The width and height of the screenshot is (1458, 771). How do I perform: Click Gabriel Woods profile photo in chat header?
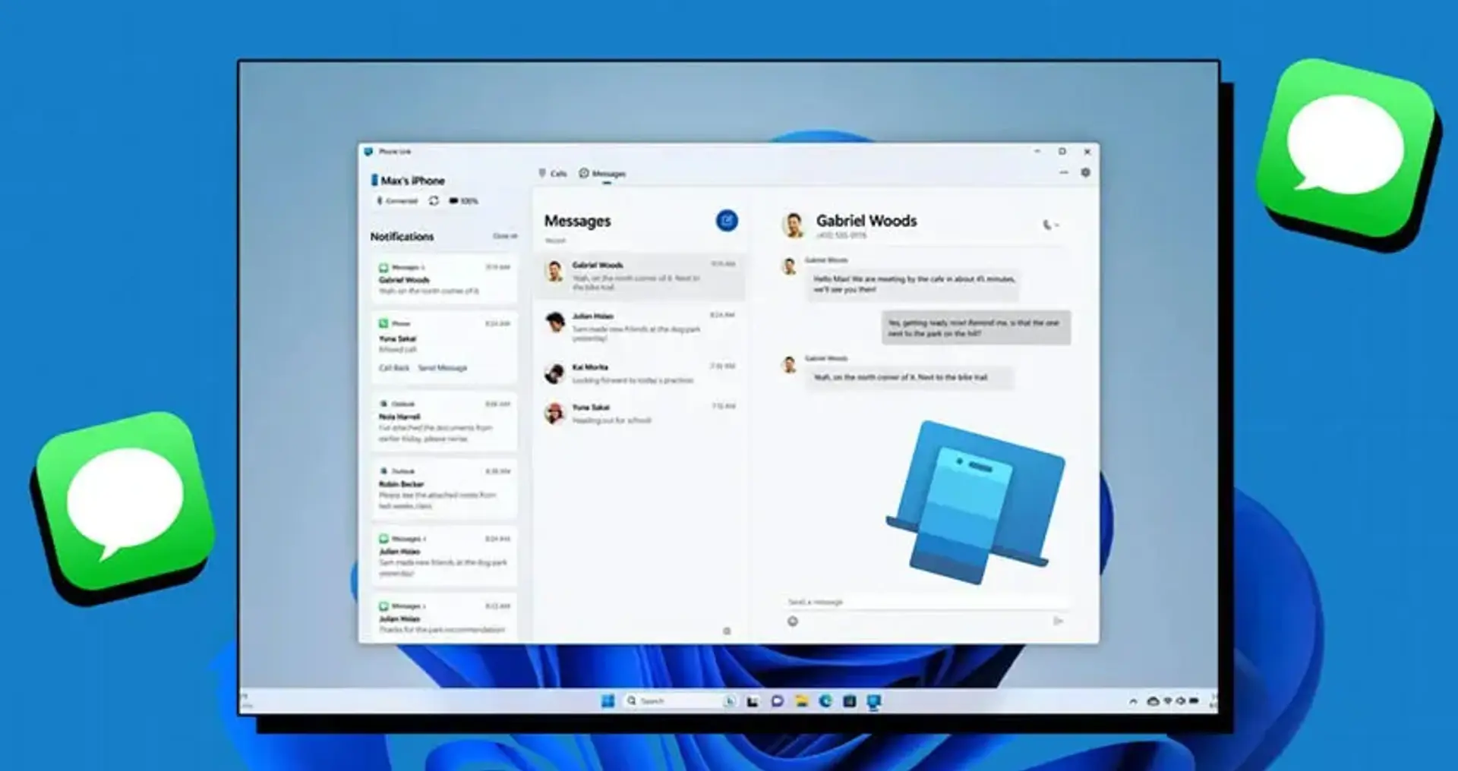(794, 225)
